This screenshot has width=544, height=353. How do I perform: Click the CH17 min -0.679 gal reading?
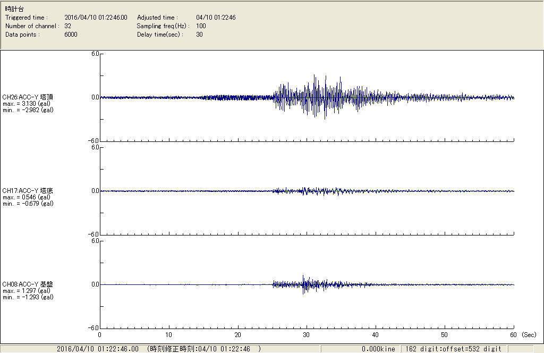pyautogui.click(x=28, y=204)
